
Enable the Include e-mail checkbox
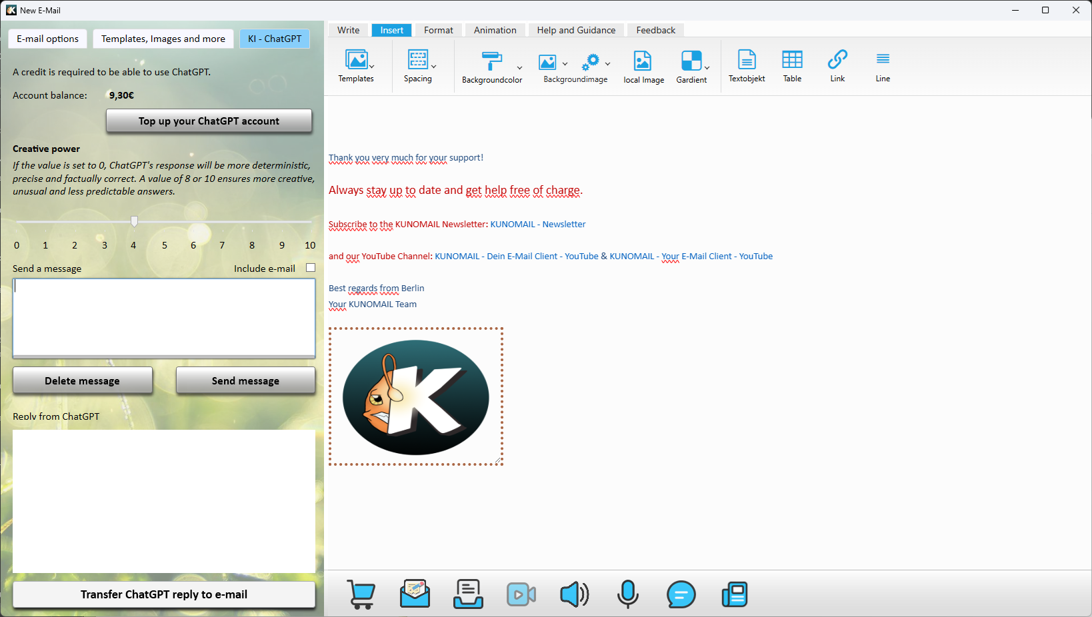coord(311,268)
